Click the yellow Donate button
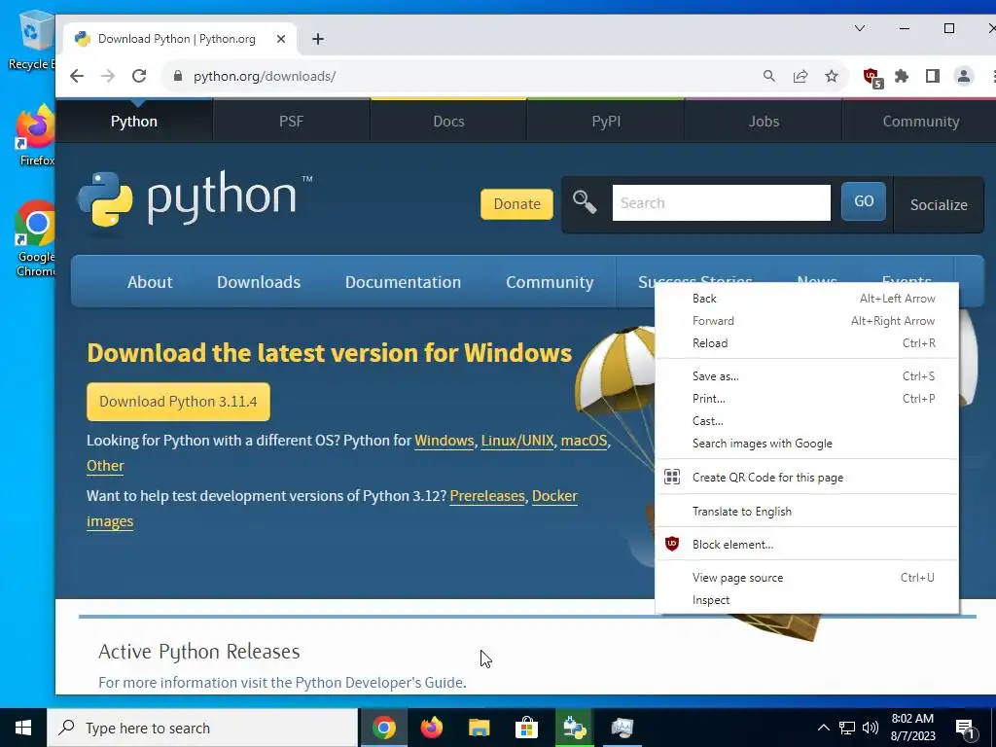This screenshot has height=747, width=996. [516, 204]
